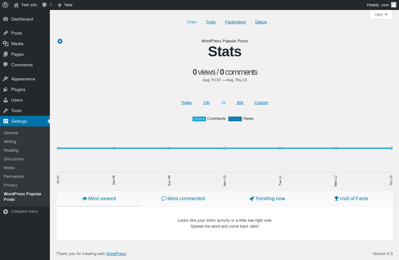This screenshot has width=399, height=260.
Task: Open Media settings submenu item
Action: click(25, 168)
